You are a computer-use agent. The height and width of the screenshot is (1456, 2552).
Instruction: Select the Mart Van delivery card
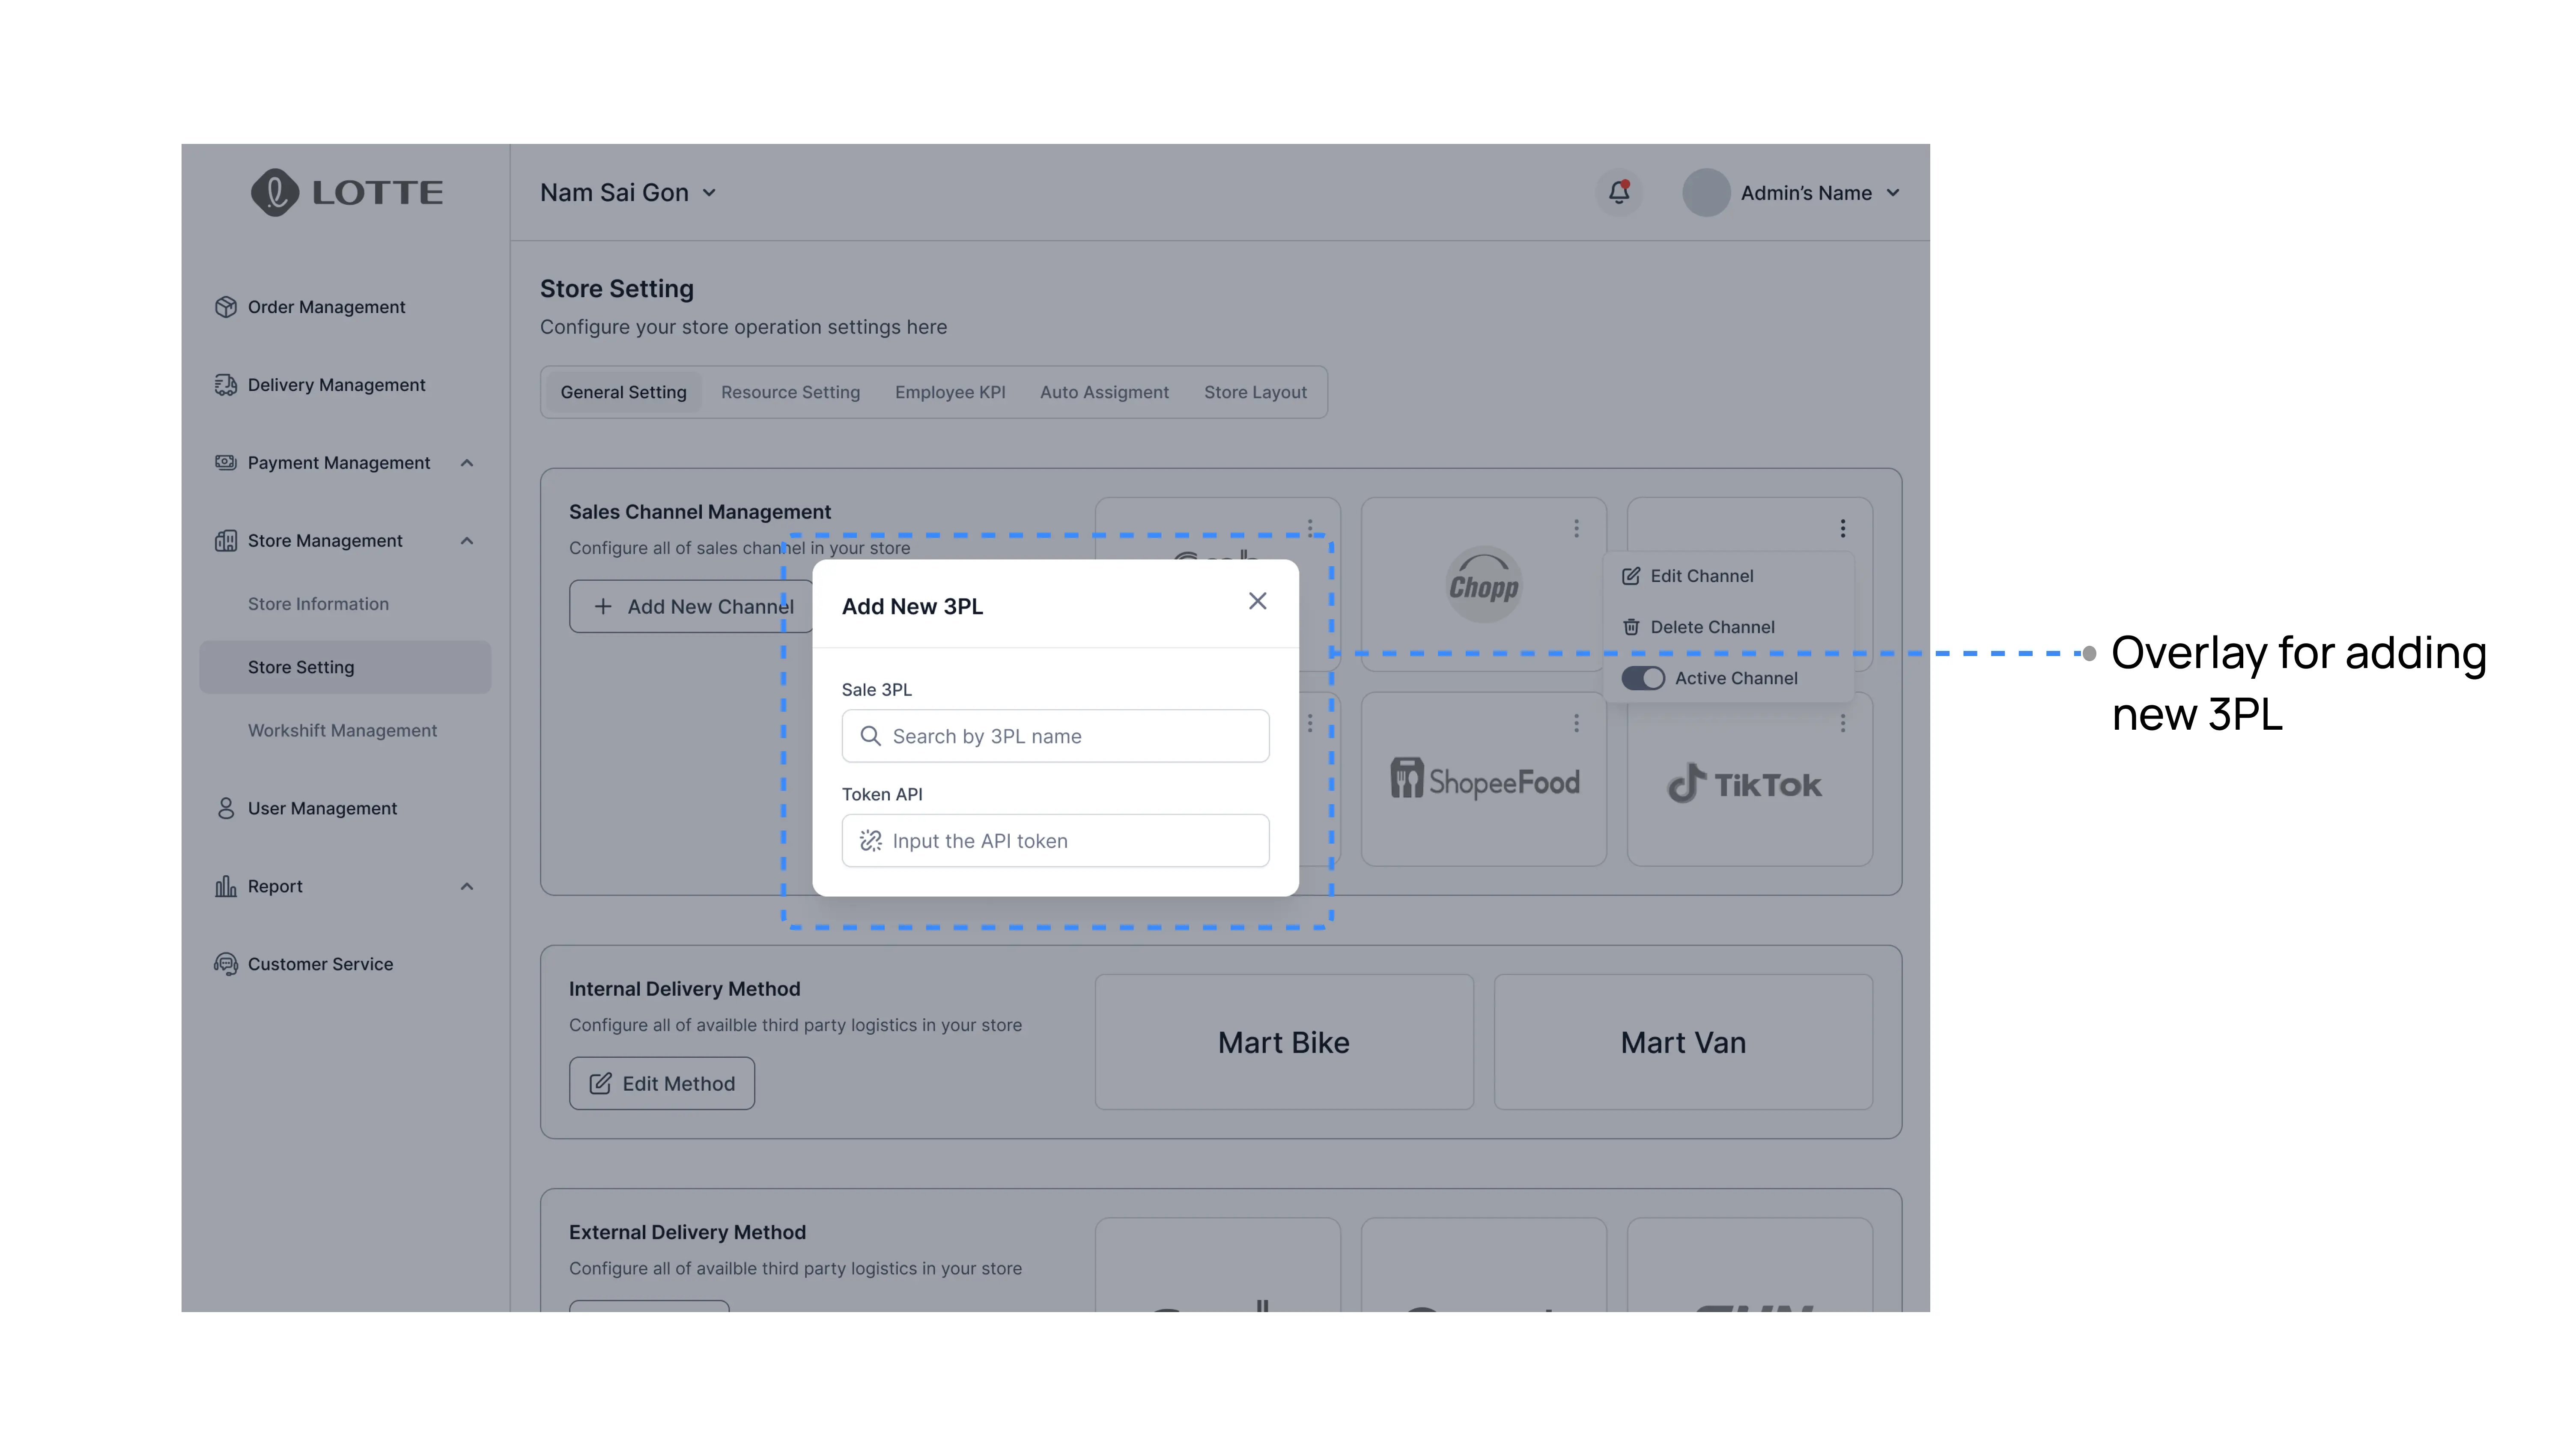click(x=1682, y=1042)
